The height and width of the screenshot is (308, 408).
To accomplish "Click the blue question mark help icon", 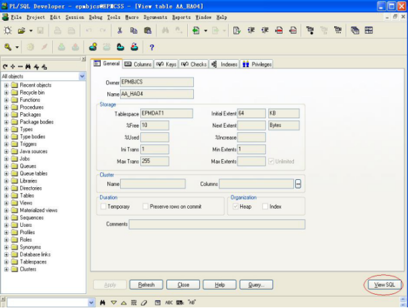I will pyautogui.click(x=152, y=48).
